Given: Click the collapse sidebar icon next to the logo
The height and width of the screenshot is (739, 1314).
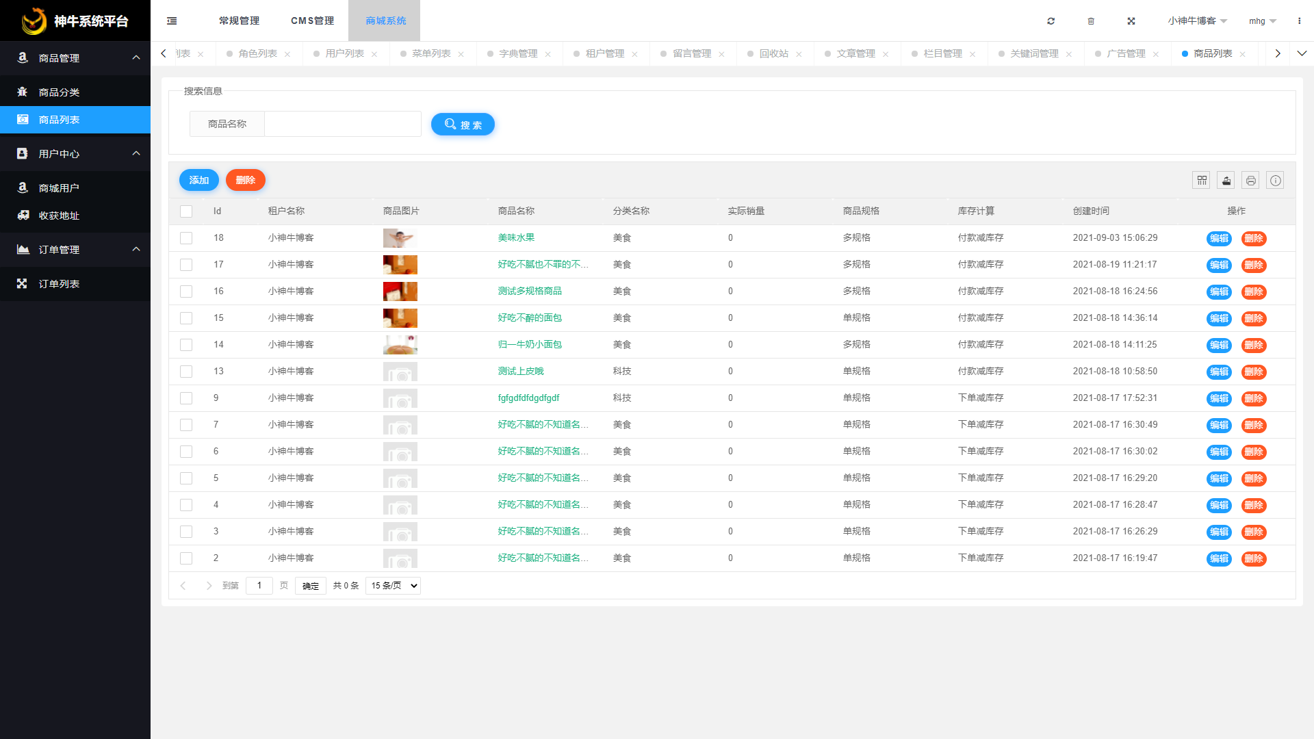Looking at the screenshot, I should pos(171,21).
